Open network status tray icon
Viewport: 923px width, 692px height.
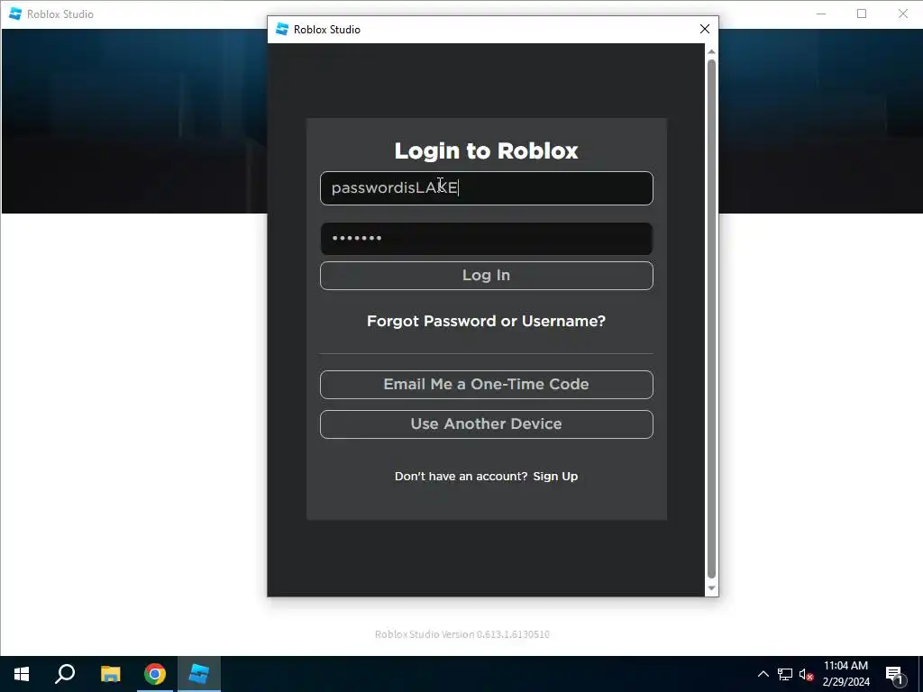(785, 674)
